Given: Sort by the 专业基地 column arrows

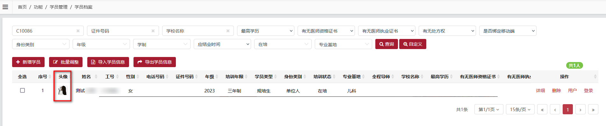Looking at the screenshot, I should [x=364, y=77].
